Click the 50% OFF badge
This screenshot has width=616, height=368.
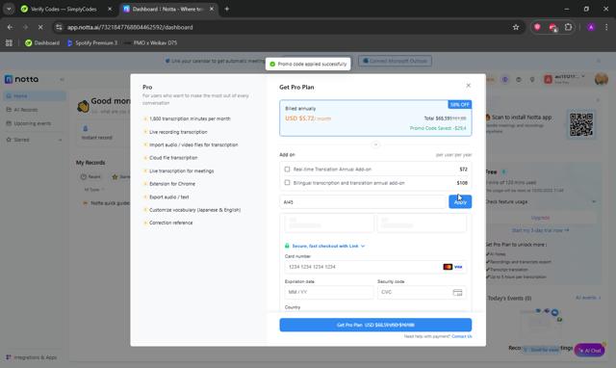[x=460, y=105]
